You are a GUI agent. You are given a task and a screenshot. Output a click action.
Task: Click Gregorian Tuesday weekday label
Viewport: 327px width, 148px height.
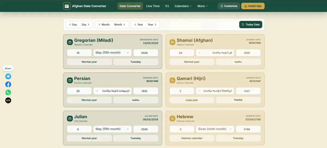pos(136,62)
